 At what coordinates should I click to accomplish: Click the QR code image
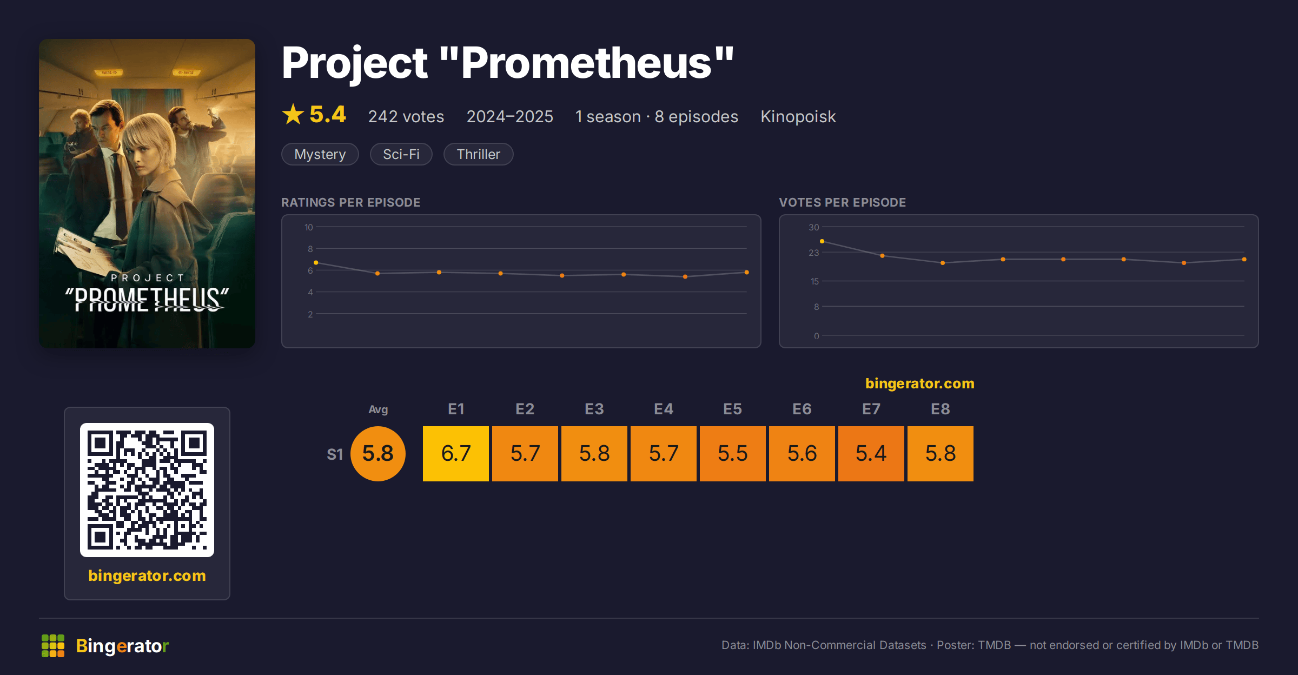147,490
